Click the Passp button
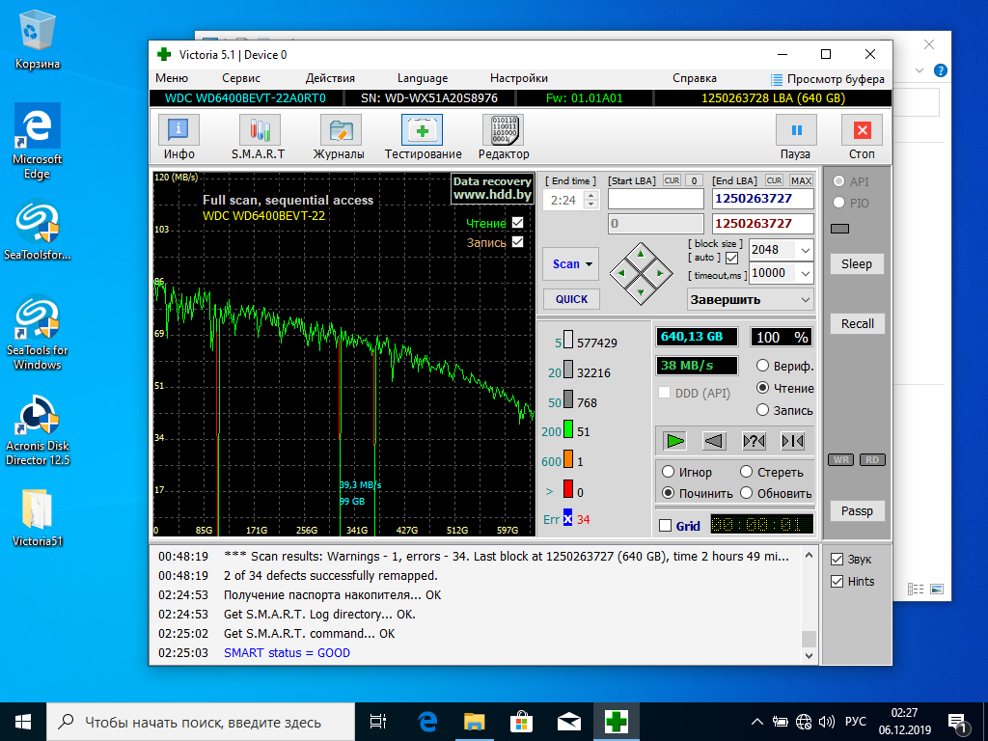Image resolution: width=988 pixels, height=741 pixels. pyautogui.click(x=857, y=511)
